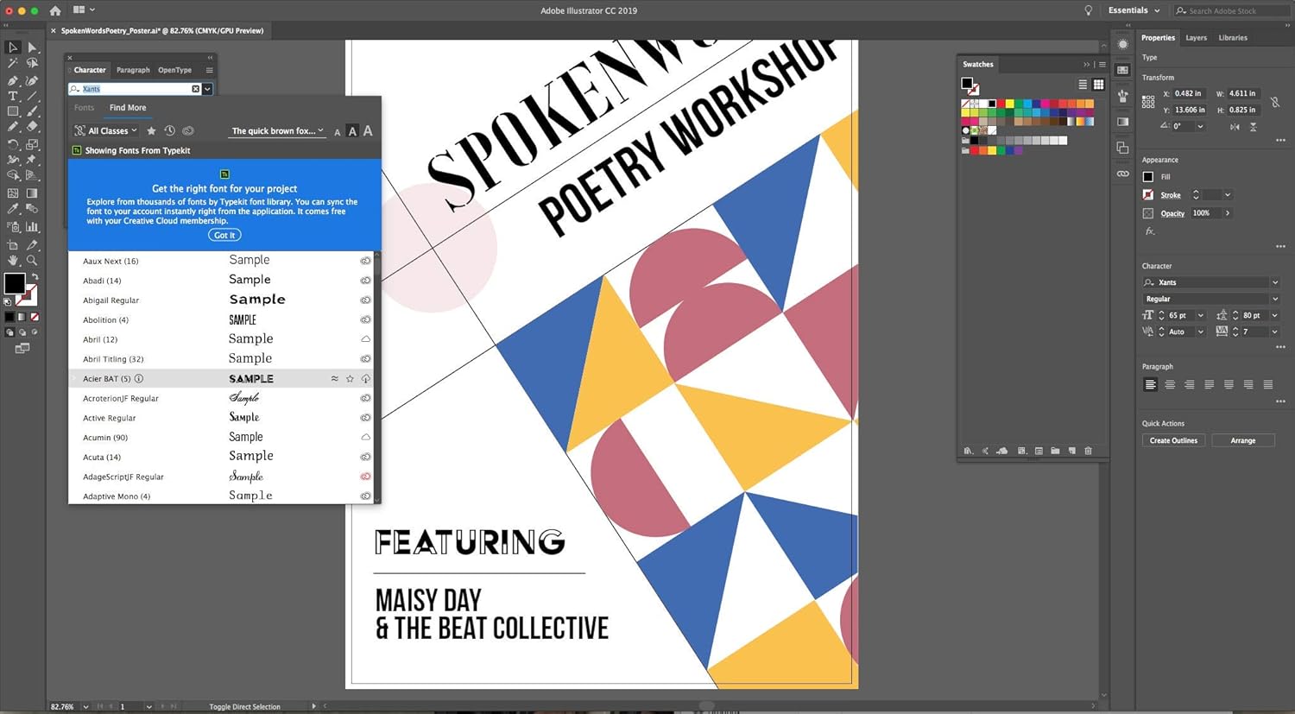Toggle visibility eye for AdageScriptJF Regular
1295x714 pixels.
click(365, 476)
